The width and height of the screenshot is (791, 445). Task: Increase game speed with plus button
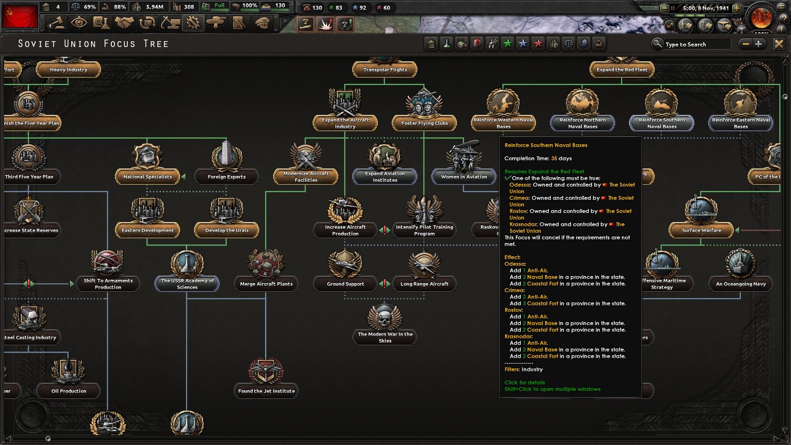tap(737, 8)
